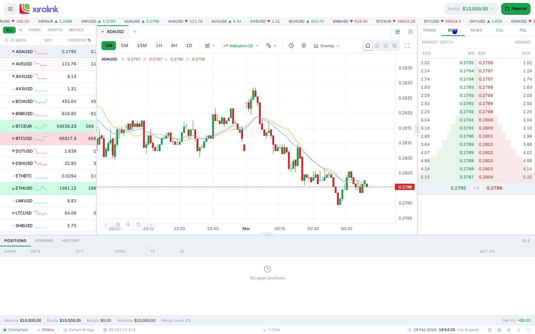Switch to the four-chart grid layout
This screenshot has height=334, width=535.
[395, 46]
